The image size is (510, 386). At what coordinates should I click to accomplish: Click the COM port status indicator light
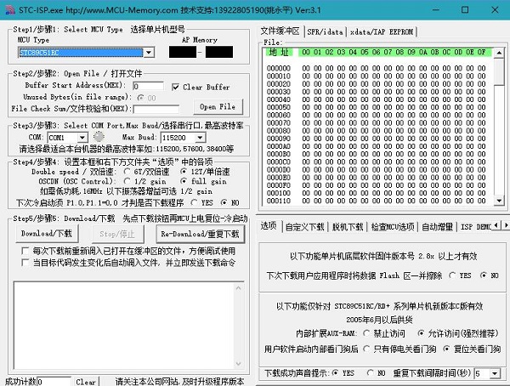click(x=99, y=137)
